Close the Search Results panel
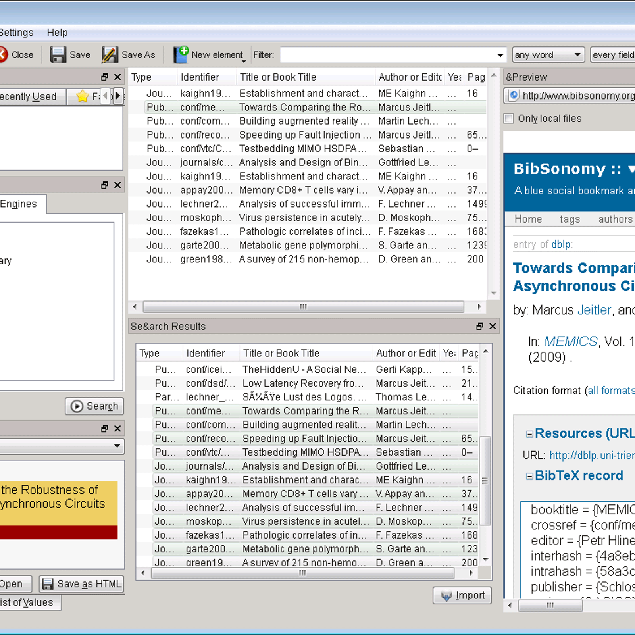635x635 pixels. point(493,326)
